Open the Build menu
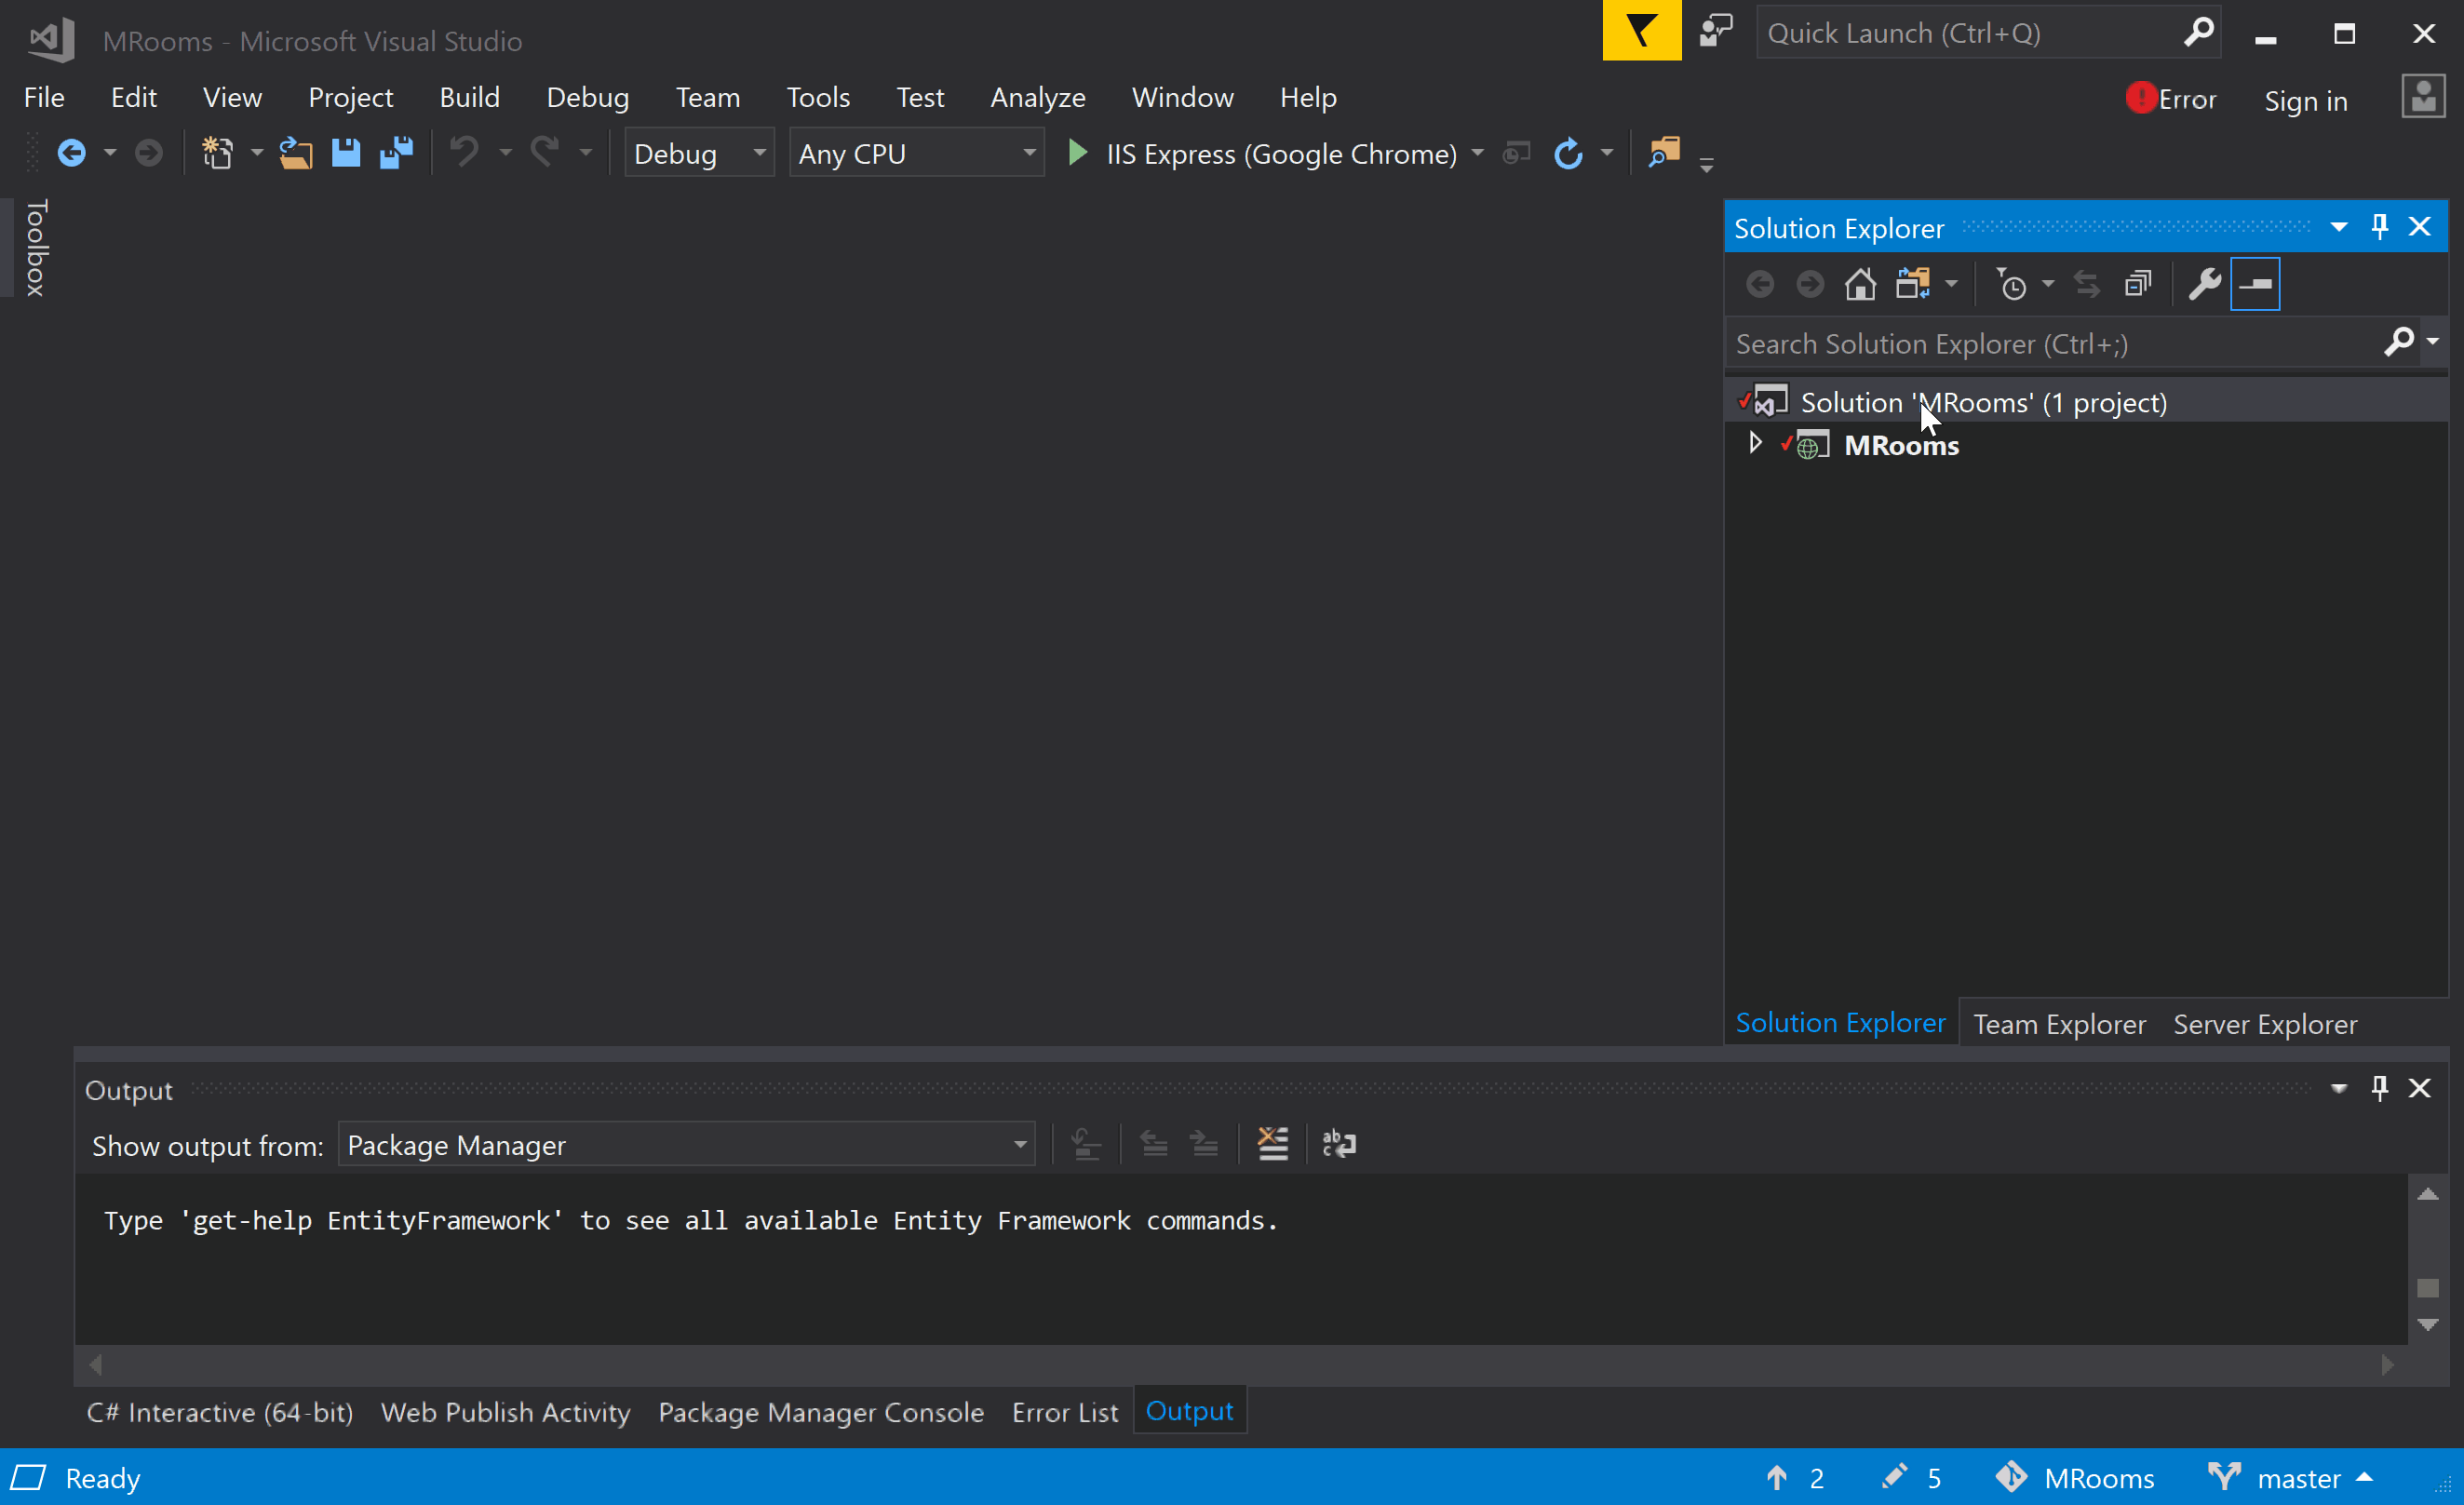The height and width of the screenshot is (1505, 2464). coord(469,97)
